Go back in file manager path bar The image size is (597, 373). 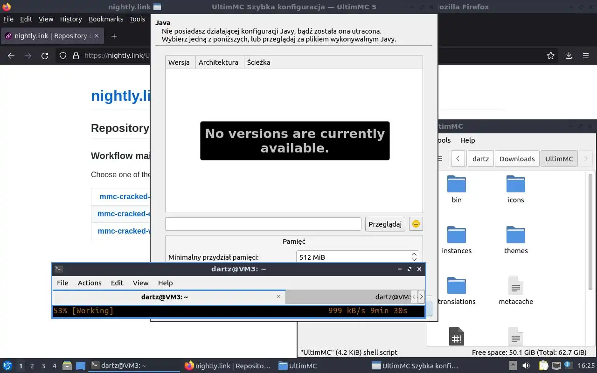(x=458, y=159)
